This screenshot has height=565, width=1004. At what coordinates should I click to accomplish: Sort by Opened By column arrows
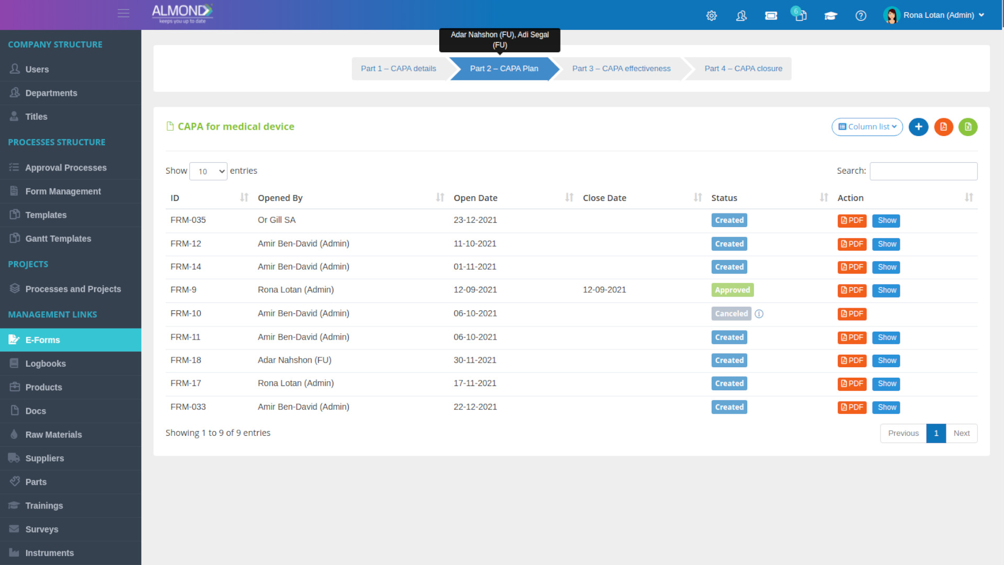440,197
